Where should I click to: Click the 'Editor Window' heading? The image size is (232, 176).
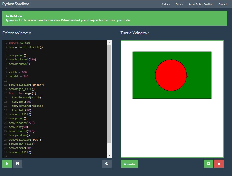click(x=17, y=33)
